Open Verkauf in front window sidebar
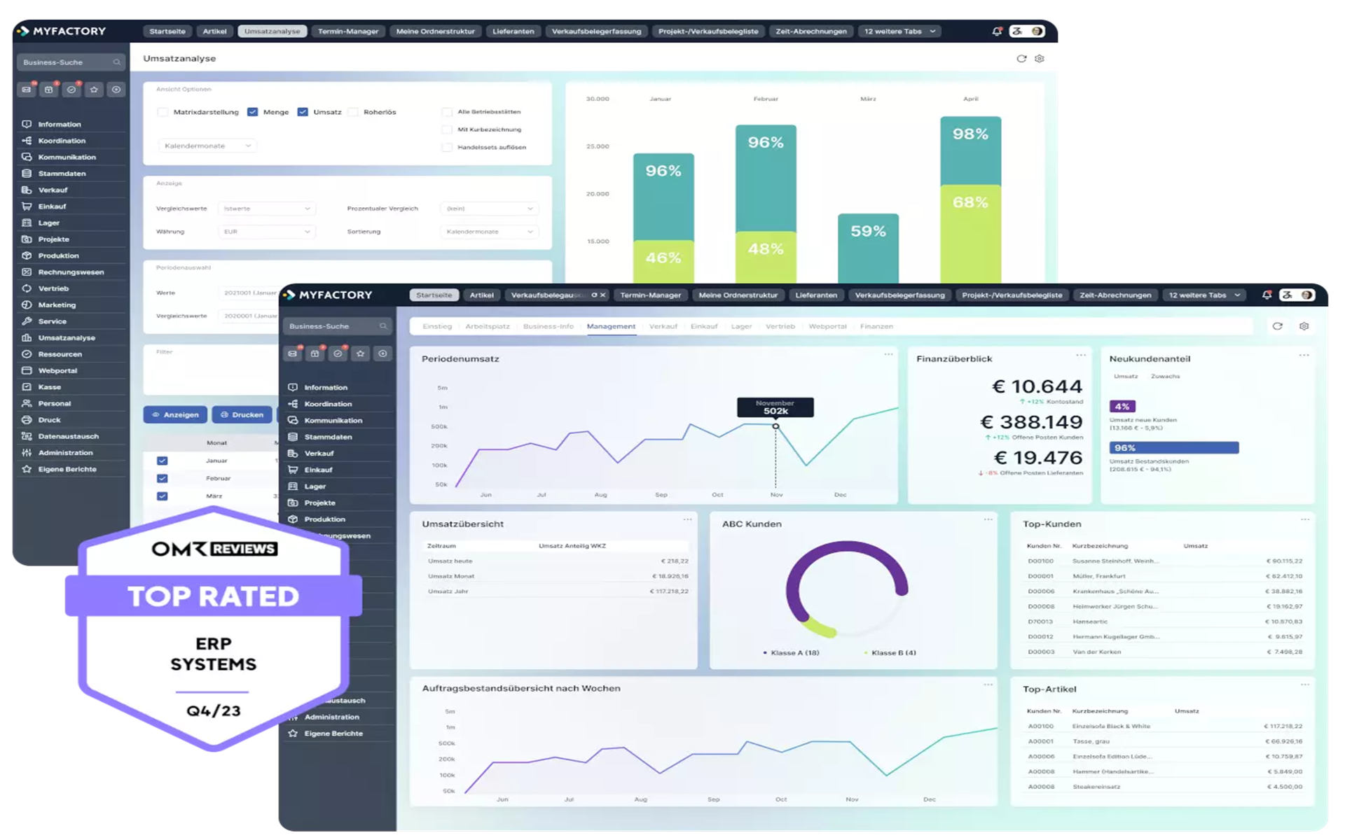Image resolution: width=1345 pixels, height=840 pixels. click(x=319, y=454)
